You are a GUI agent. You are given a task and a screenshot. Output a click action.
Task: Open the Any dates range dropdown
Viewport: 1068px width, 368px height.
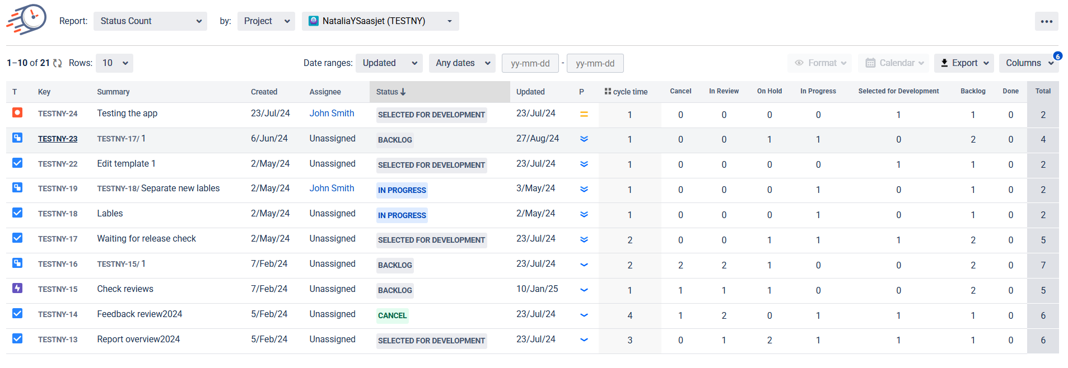462,63
